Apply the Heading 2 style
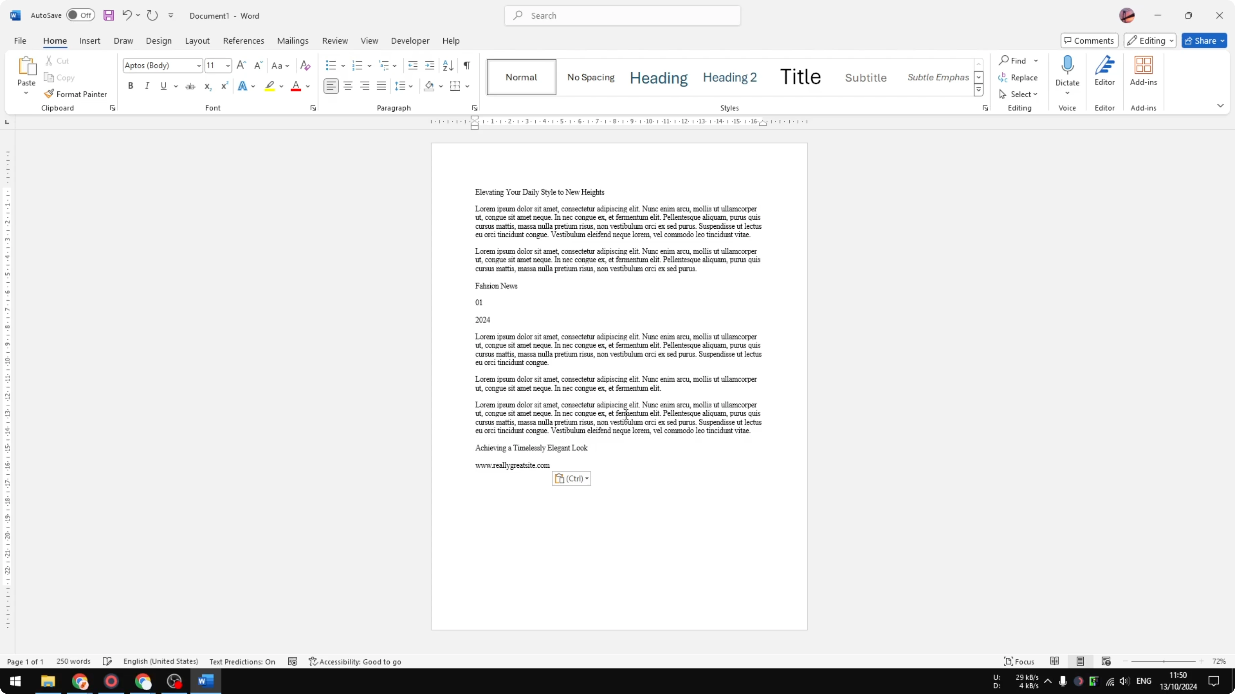 tap(730, 77)
